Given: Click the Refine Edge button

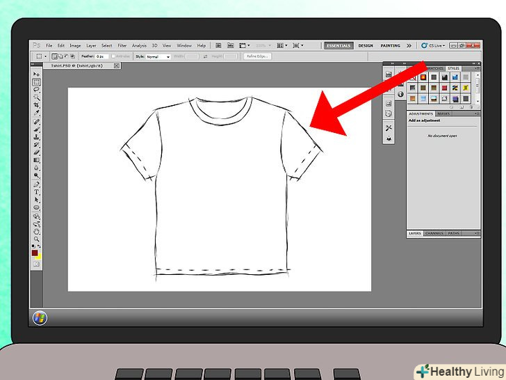Looking at the screenshot, I should pyautogui.click(x=257, y=56).
